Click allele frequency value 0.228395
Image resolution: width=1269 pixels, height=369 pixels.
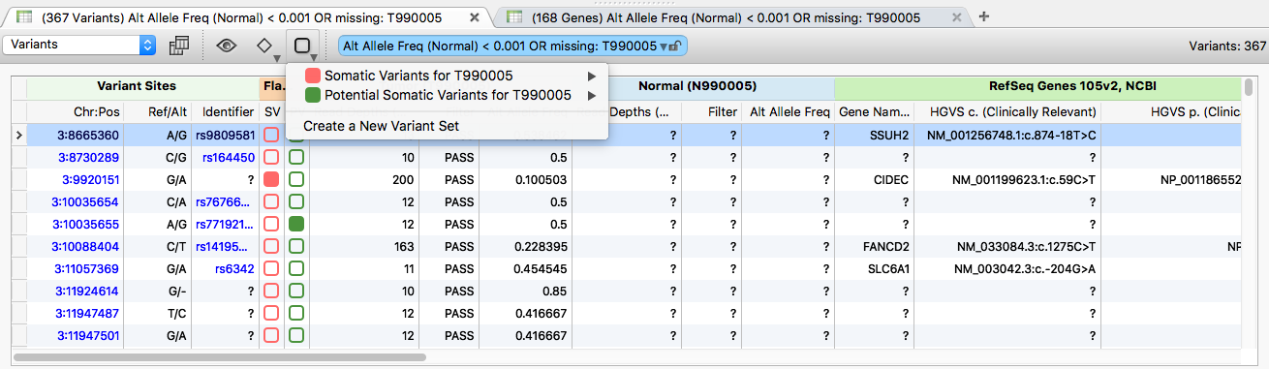[x=540, y=246]
